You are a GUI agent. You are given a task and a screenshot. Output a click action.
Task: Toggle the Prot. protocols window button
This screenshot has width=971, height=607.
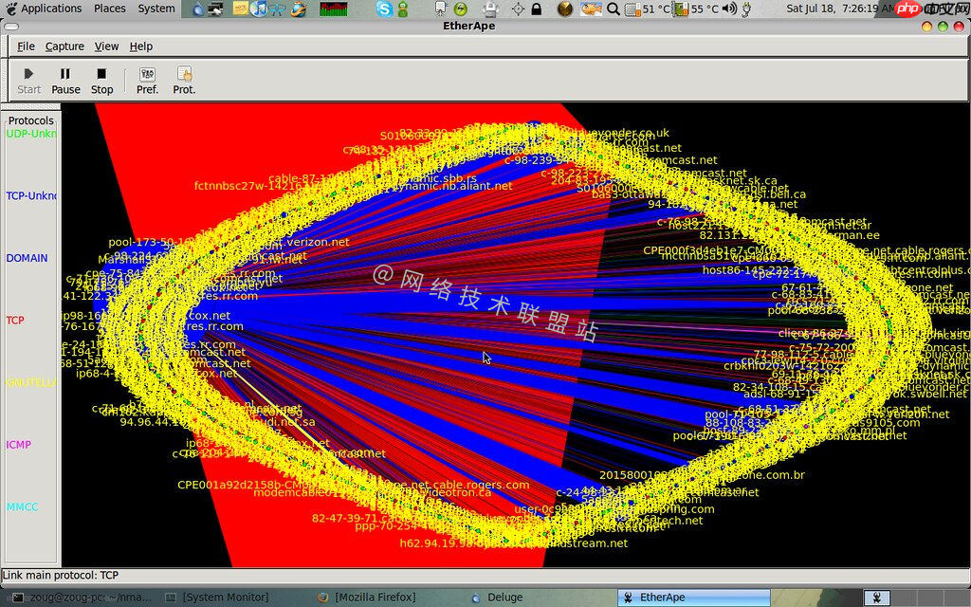tap(184, 81)
